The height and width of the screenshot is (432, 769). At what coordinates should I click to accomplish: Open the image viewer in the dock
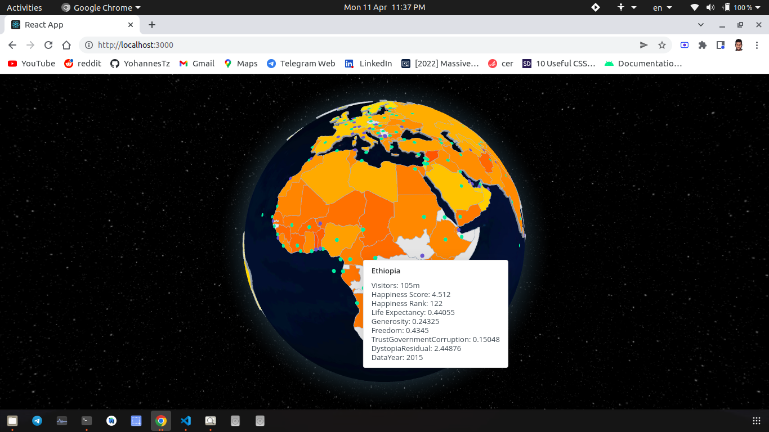pos(211,420)
